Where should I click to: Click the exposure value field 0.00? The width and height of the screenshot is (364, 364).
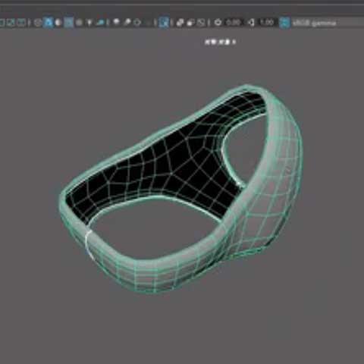234,23
